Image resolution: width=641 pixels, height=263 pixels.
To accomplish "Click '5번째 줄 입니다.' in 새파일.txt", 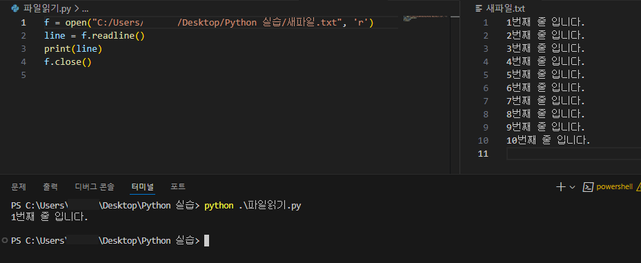I will click(545, 75).
